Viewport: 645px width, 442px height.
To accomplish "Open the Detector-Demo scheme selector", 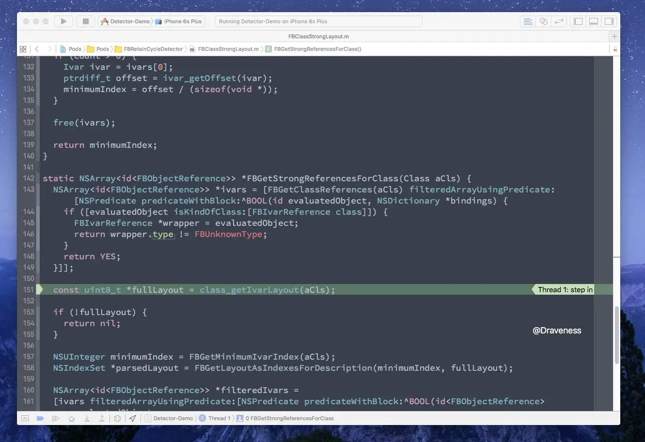I will (x=126, y=21).
